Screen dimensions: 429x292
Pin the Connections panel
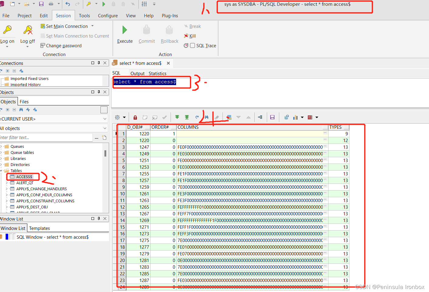click(x=99, y=63)
